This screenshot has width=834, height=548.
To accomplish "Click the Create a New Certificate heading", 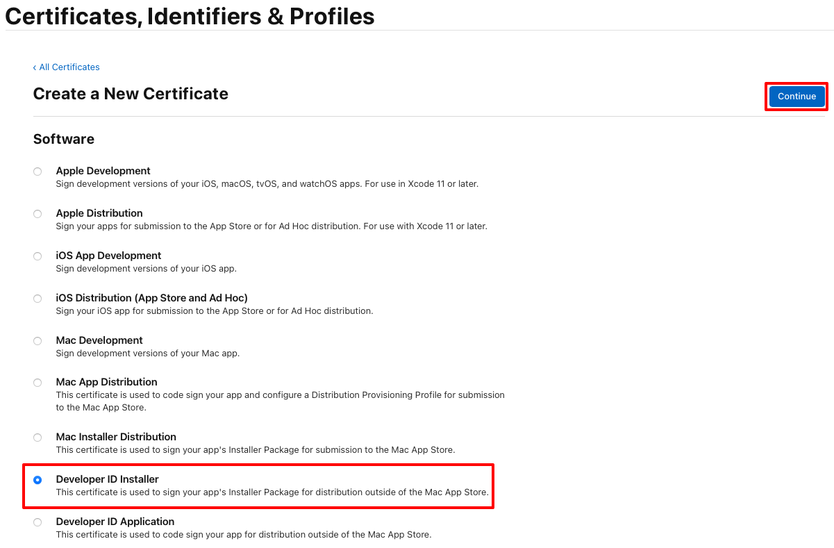I will click(131, 94).
